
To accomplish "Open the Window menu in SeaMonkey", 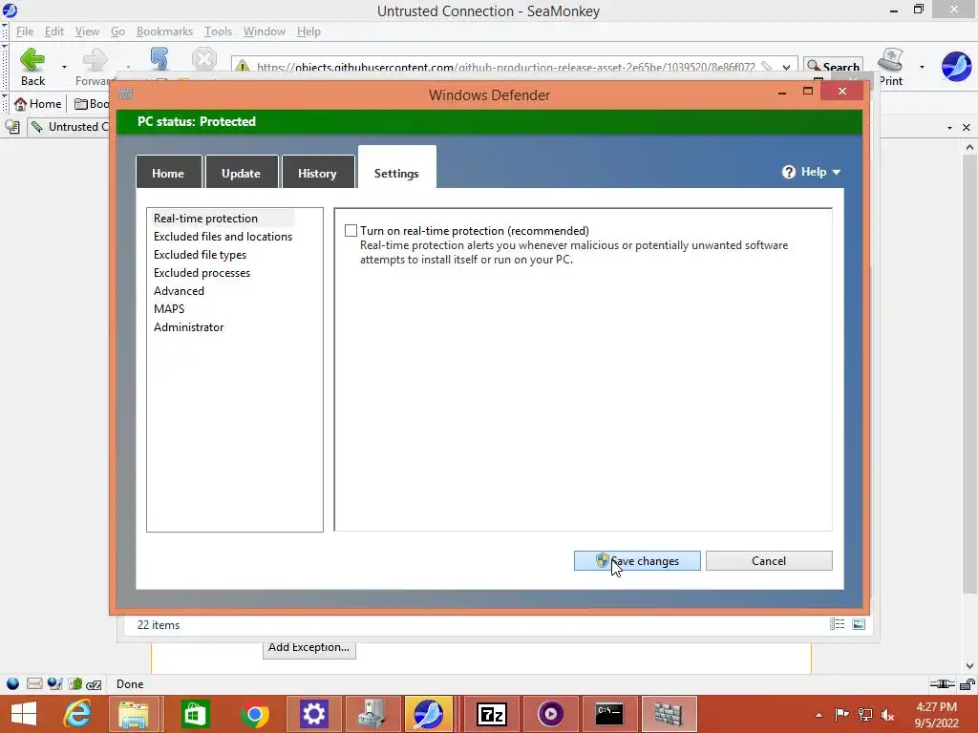I will coord(265,31).
